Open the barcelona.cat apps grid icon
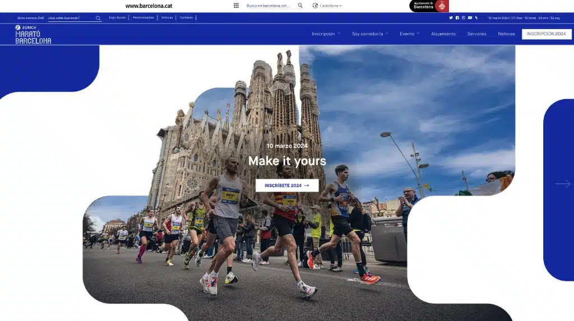This screenshot has height=321, width=574. pyautogui.click(x=236, y=6)
